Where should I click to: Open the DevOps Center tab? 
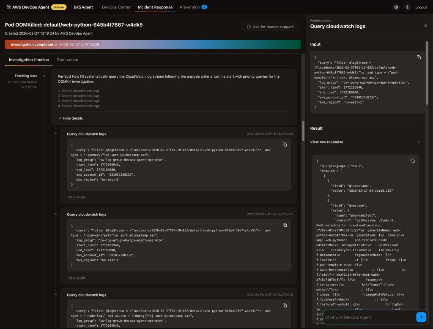tap(116, 7)
